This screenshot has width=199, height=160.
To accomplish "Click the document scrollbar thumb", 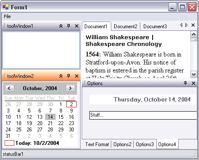I will coord(194,40).
